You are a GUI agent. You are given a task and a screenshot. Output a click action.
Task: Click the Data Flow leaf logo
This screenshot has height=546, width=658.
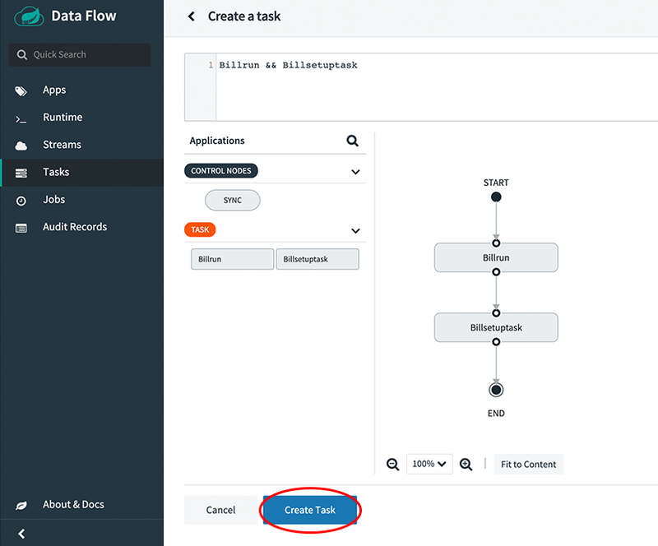coord(29,16)
